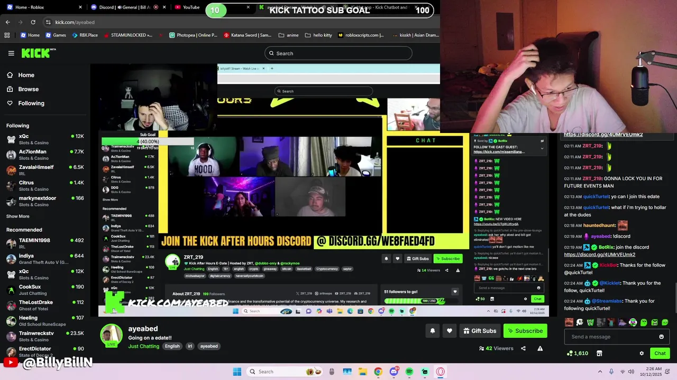Insert the green W emote in chat
The height and width of the screenshot is (380, 677).
point(590,322)
